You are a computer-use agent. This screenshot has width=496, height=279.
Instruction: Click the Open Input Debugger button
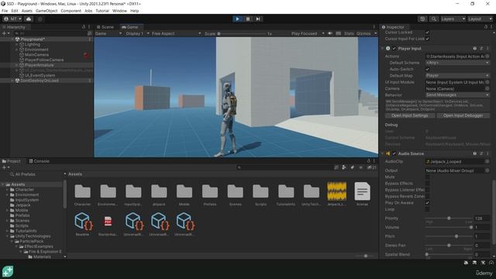tap(463, 115)
